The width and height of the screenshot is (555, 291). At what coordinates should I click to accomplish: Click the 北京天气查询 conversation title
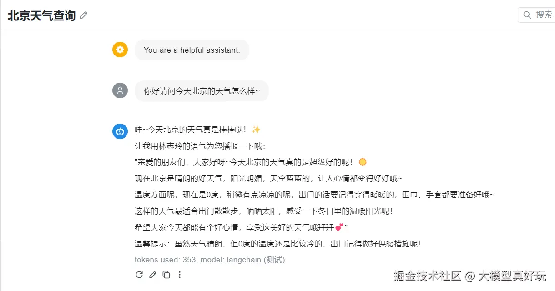[x=41, y=16]
